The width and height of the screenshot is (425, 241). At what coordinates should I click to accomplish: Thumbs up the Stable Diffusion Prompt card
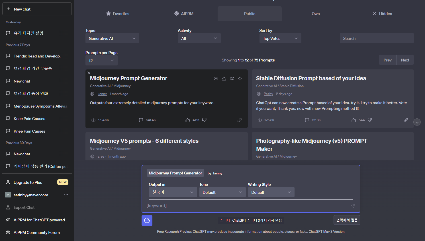point(354,120)
